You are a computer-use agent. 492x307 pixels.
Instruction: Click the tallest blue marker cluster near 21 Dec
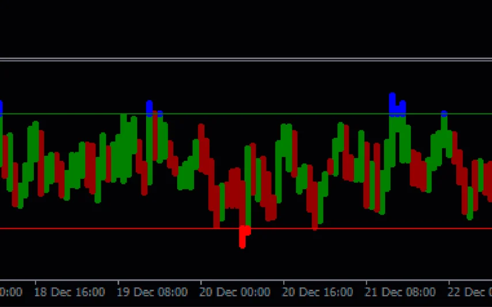(x=392, y=104)
